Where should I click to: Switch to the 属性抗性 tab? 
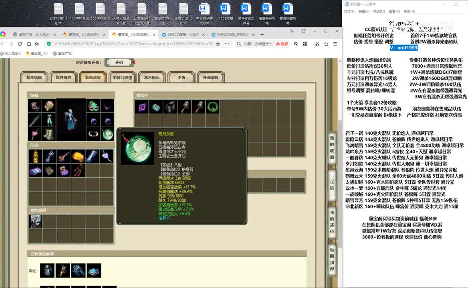(64, 78)
